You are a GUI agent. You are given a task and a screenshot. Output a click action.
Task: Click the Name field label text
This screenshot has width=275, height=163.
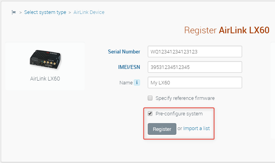tap(126, 82)
